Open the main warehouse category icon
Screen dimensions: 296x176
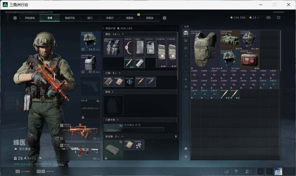pyautogui.click(x=186, y=33)
